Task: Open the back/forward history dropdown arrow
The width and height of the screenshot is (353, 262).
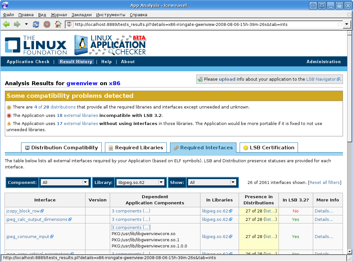Action: [26, 24]
